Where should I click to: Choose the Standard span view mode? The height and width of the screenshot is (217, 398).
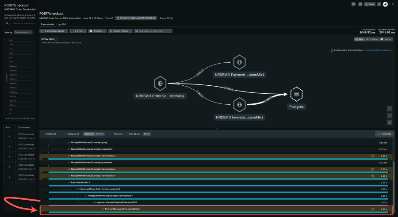click(89, 134)
